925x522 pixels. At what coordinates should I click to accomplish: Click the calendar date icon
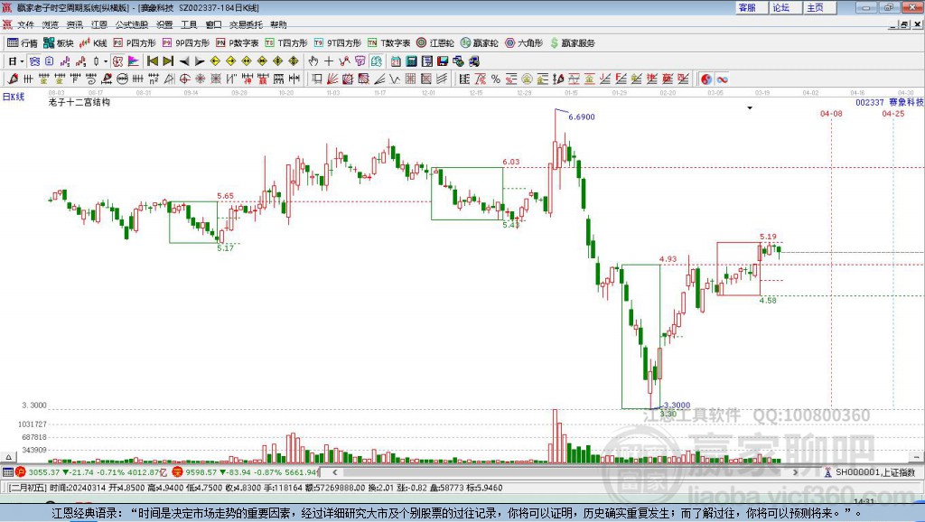coord(396,61)
